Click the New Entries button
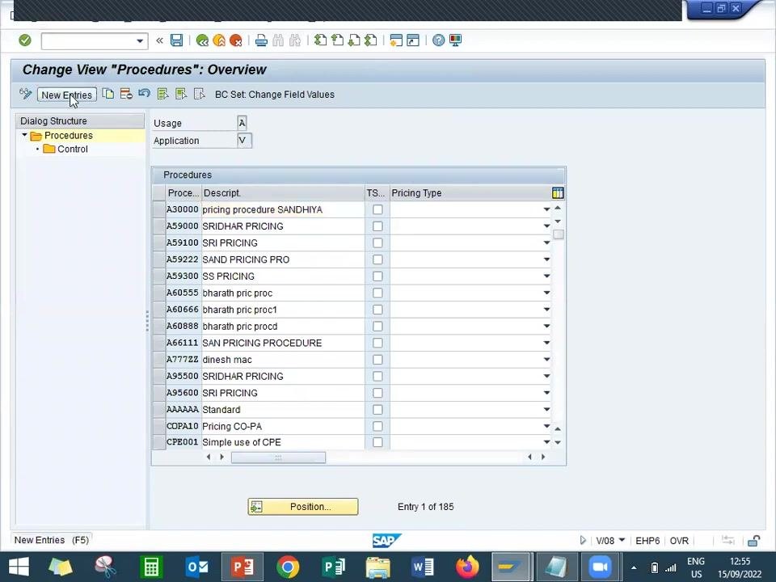776x582 pixels. pos(67,95)
